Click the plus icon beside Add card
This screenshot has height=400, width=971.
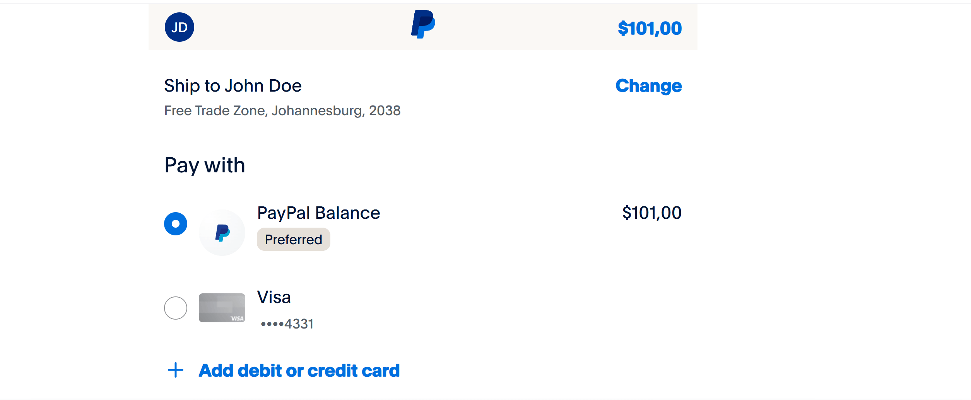click(176, 370)
